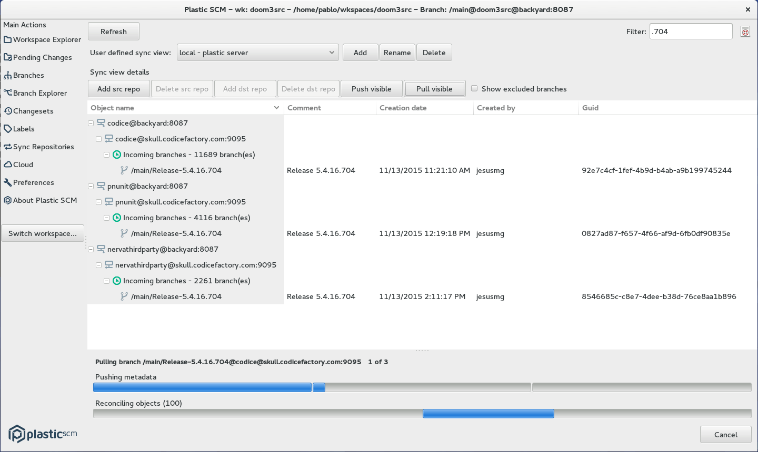Viewport: 758px width, 452px height.
Task: Open About Plastic SCM
Action: (41, 200)
